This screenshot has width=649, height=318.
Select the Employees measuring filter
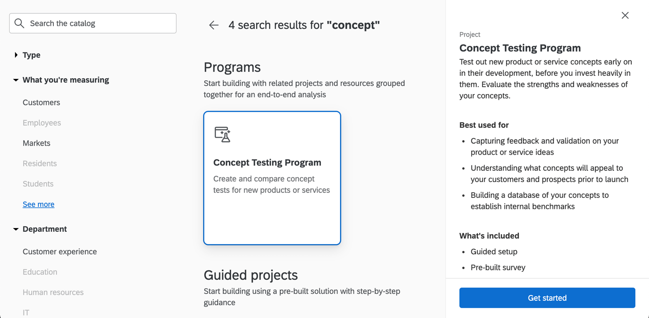pos(42,122)
